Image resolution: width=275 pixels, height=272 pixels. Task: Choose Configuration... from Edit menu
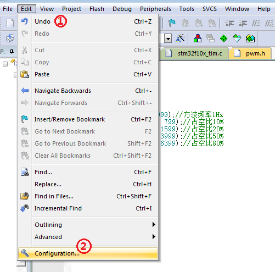tap(88, 253)
